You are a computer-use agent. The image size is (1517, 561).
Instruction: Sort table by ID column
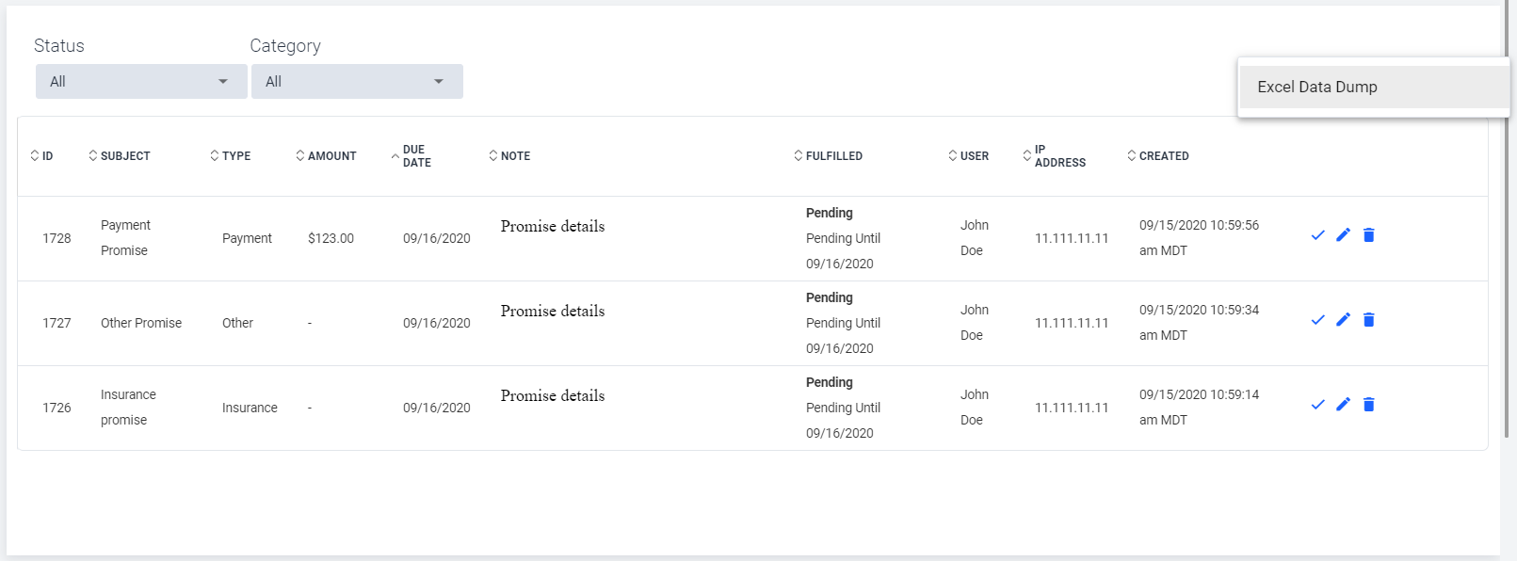point(41,156)
